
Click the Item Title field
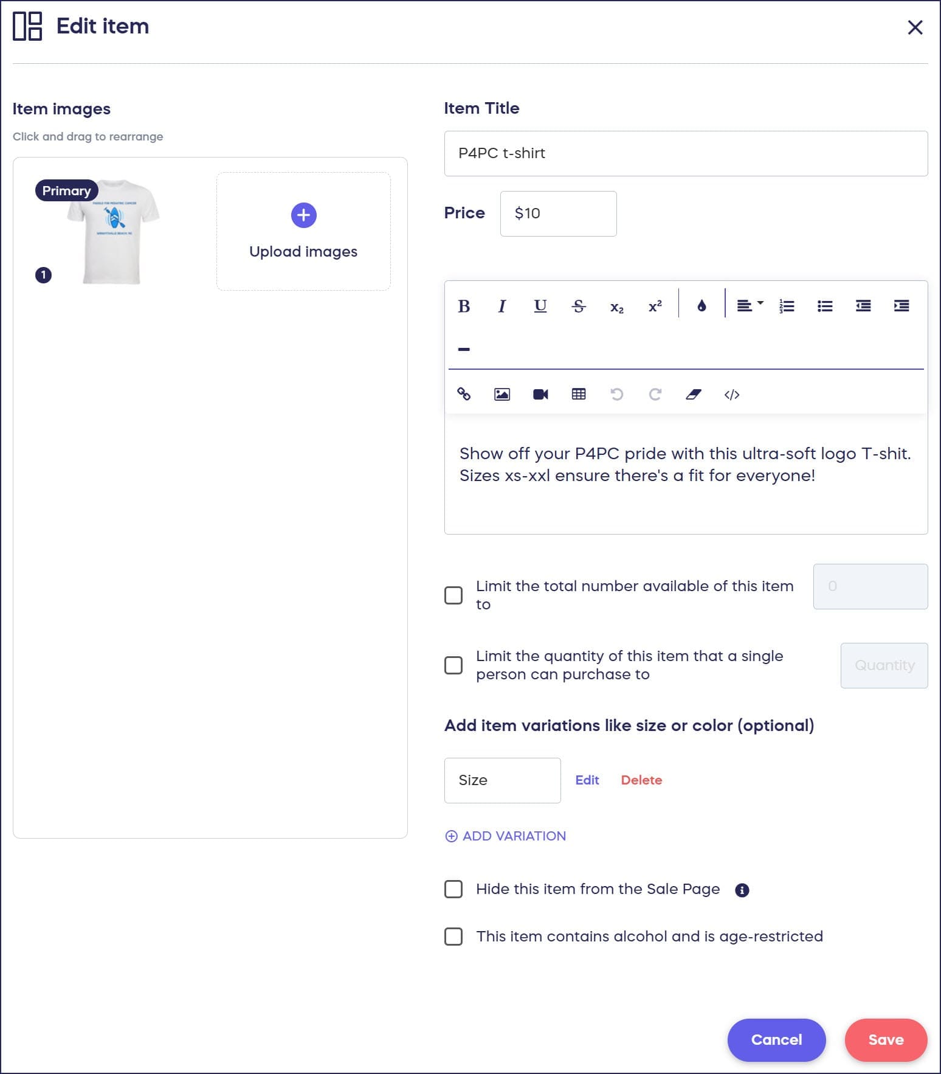pyautogui.click(x=686, y=153)
